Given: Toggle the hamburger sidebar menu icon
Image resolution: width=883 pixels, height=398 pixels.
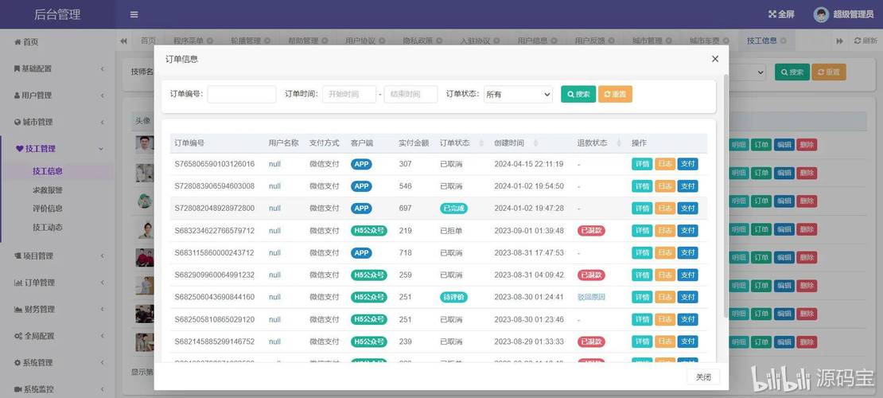Looking at the screenshot, I should pos(134,14).
